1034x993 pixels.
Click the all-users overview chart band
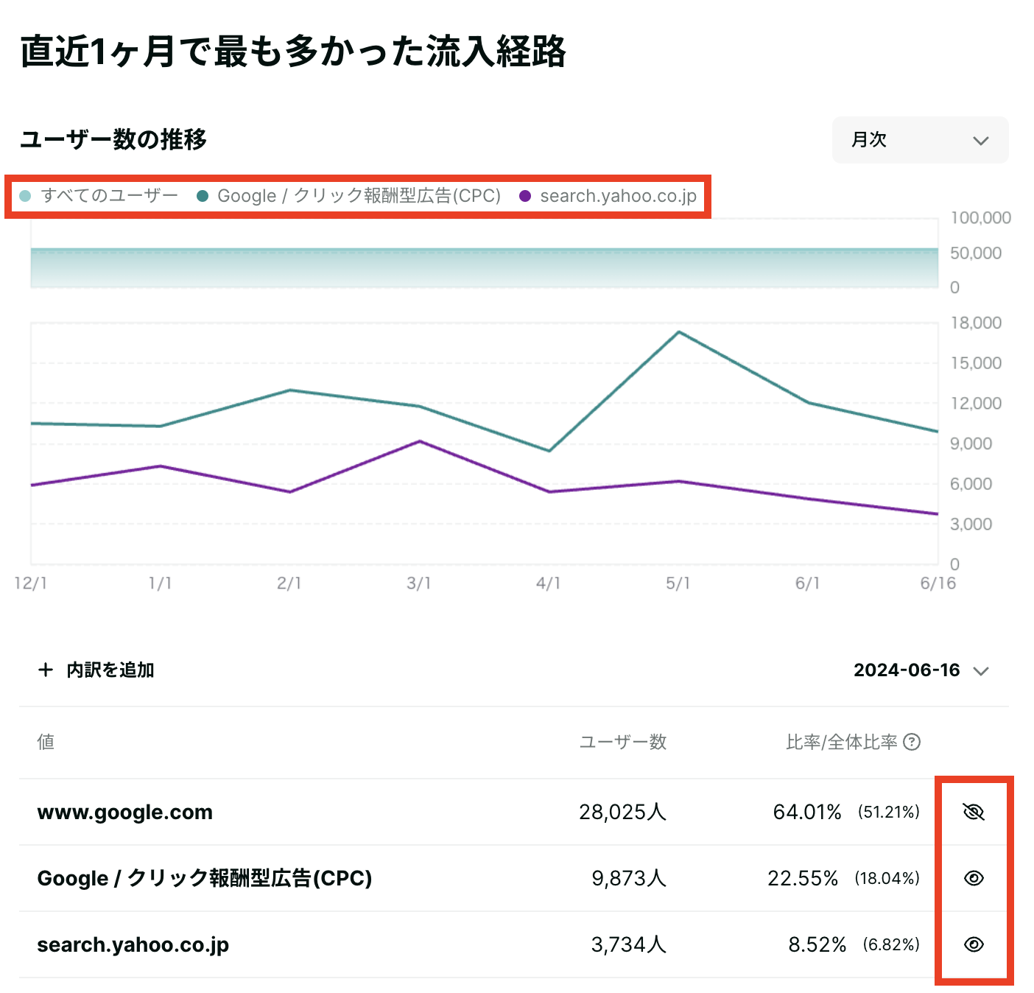tap(484, 267)
